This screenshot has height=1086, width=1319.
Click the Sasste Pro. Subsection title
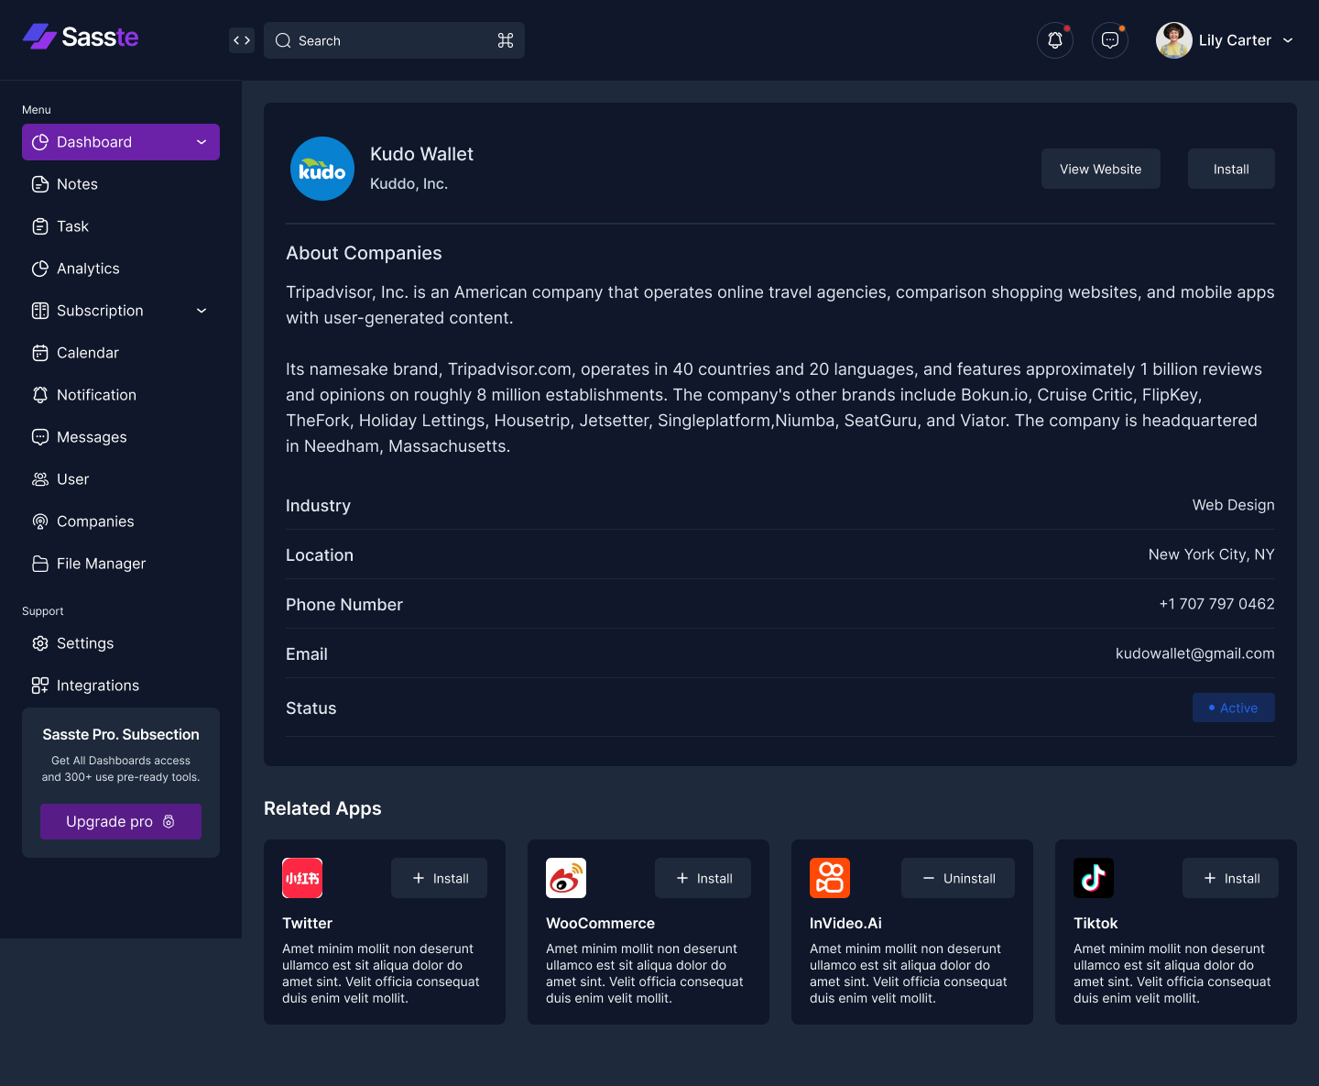pos(121,734)
